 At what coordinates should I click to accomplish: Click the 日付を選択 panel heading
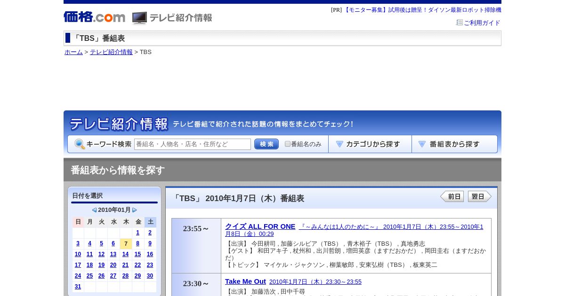click(x=87, y=196)
